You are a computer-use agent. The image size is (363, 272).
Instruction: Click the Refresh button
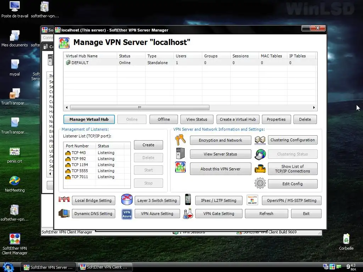coord(267,214)
